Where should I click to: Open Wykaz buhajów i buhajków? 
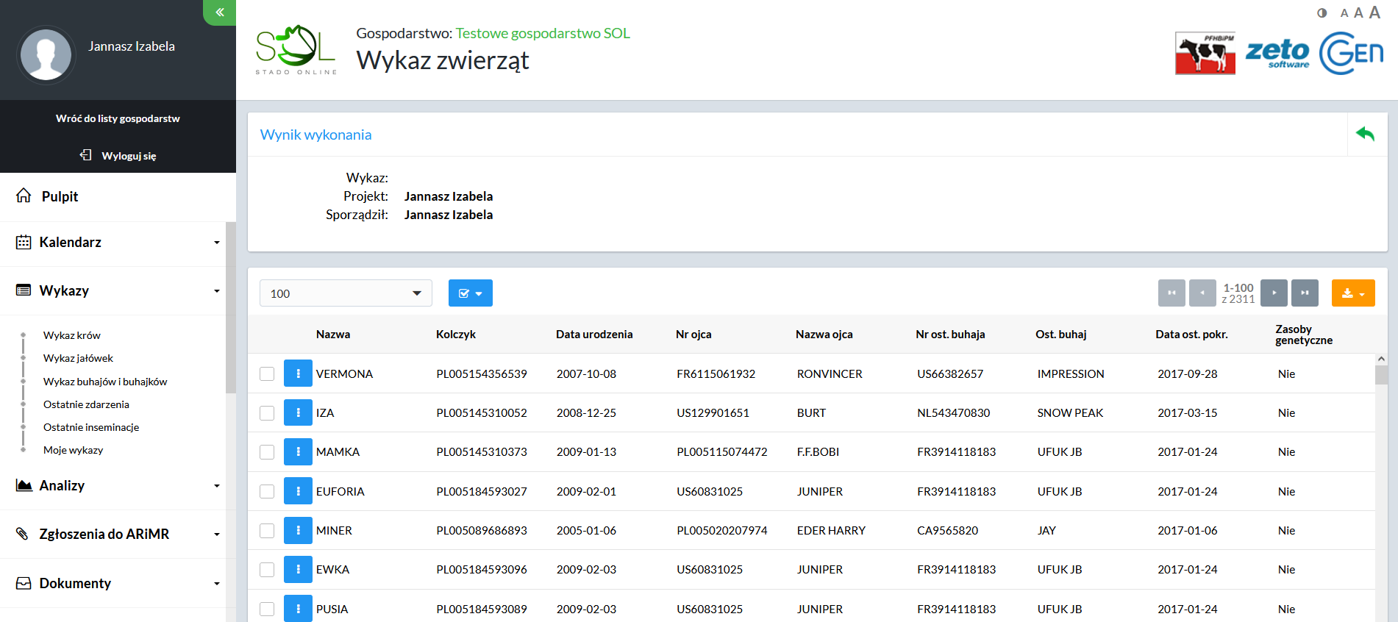pos(105,382)
